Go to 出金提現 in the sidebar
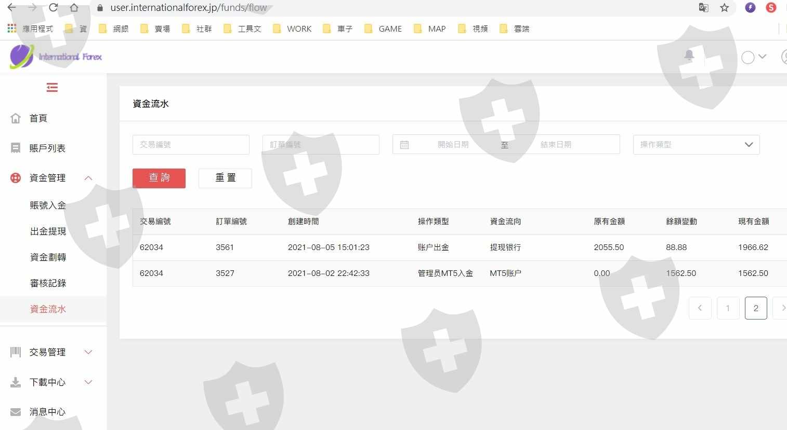The height and width of the screenshot is (430, 787). click(x=48, y=231)
